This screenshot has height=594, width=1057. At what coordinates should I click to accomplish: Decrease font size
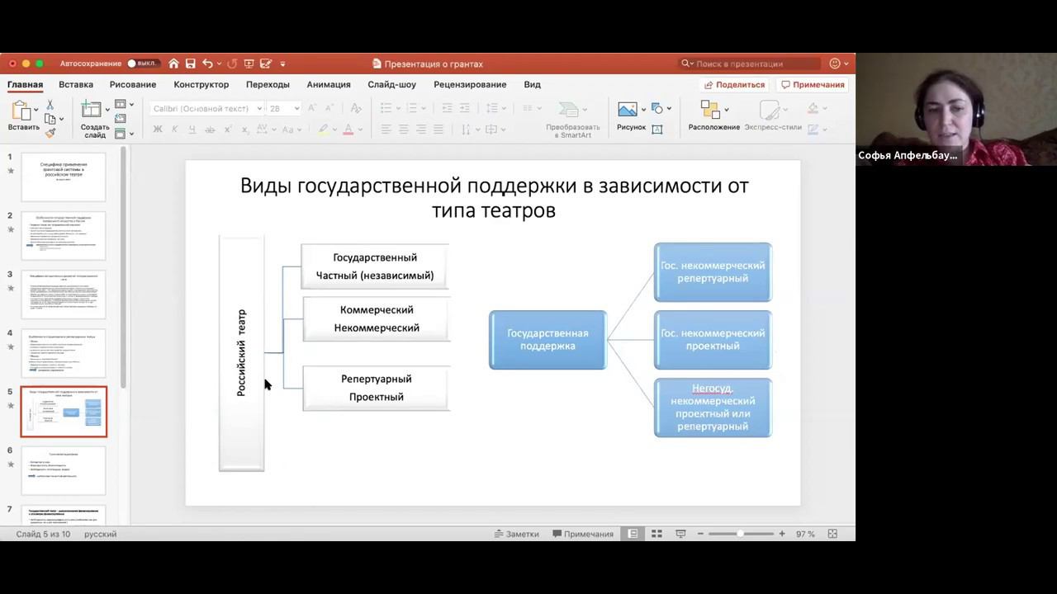click(x=331, y=108)
